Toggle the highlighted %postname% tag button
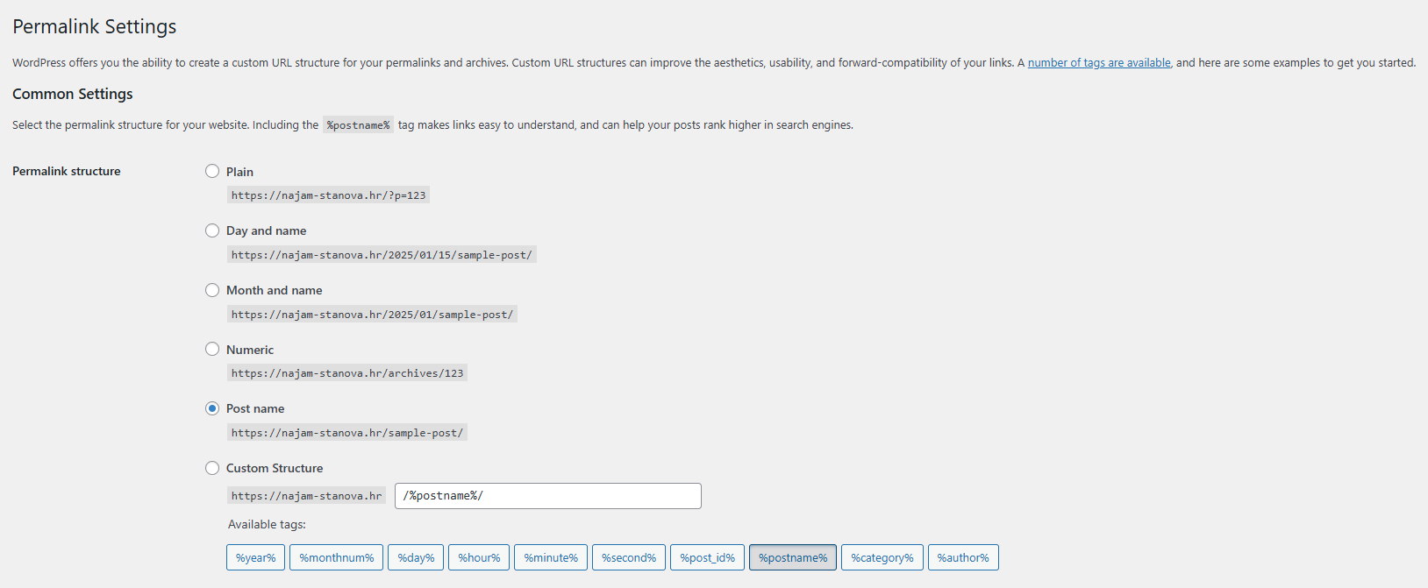This screenshot has height=588, width=1428. pyautogui.click(x=793, y=557)
